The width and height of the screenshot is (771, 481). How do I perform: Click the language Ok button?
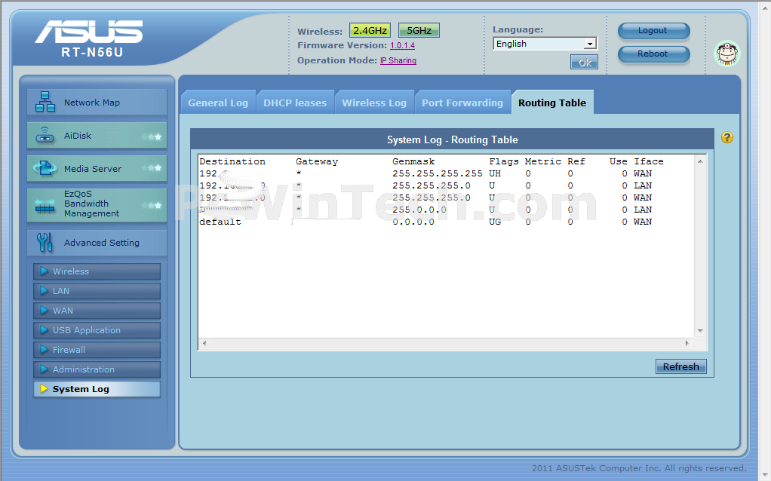(584, 63)
